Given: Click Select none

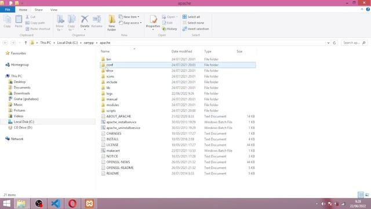Looking at the screenshot, I should [x=193, y=23].
